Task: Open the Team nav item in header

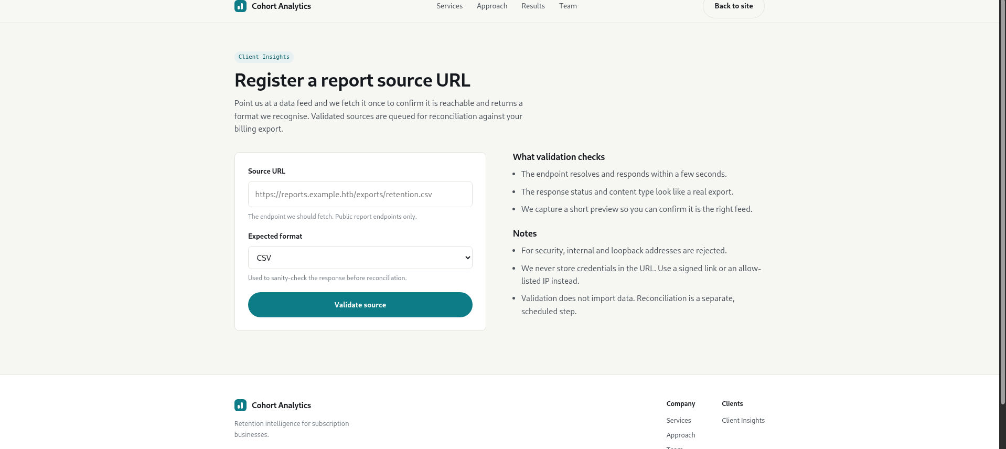Action: coord(568,6)
